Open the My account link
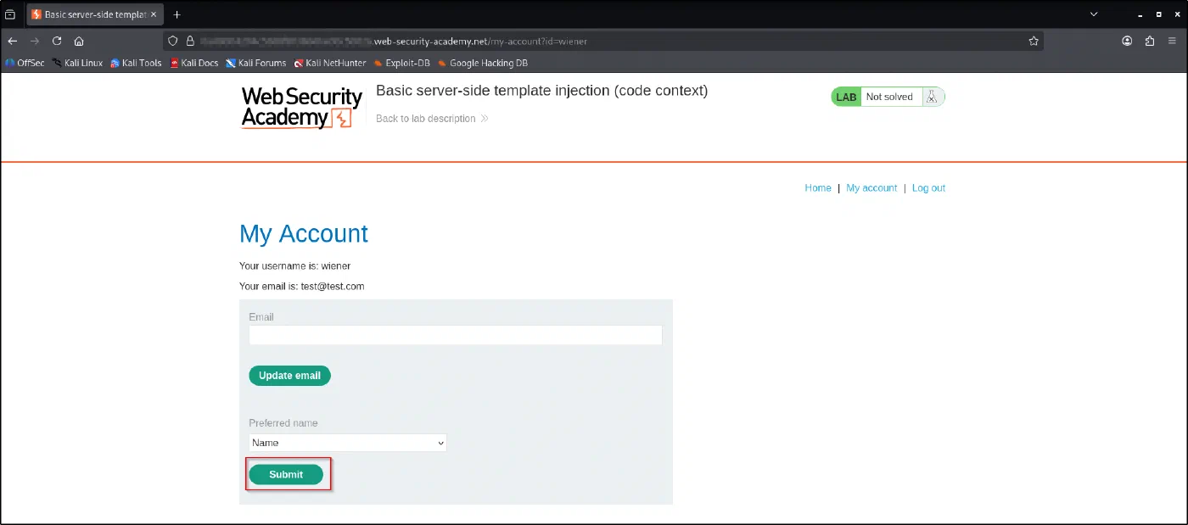Viewport: 1188px width, 525px height. click(871, 188)
